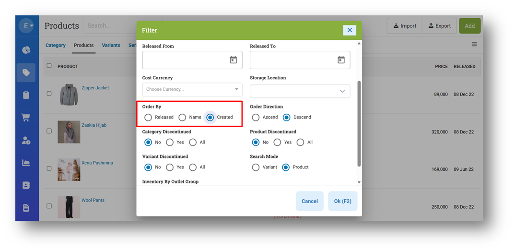
Task: Set Variant Discontinued to Yes
Action: pos(169,168)
